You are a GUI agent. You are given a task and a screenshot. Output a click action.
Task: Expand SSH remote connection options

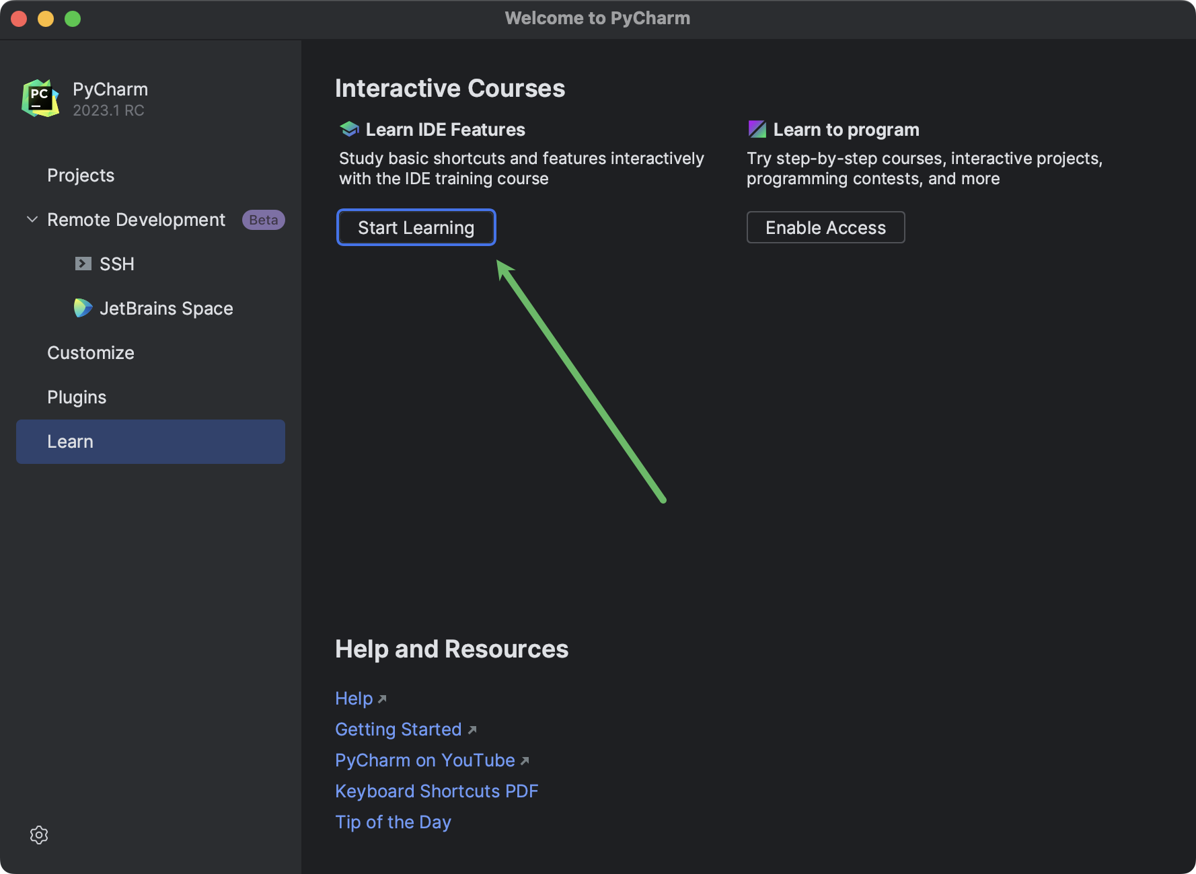click(x=117, y=264)
